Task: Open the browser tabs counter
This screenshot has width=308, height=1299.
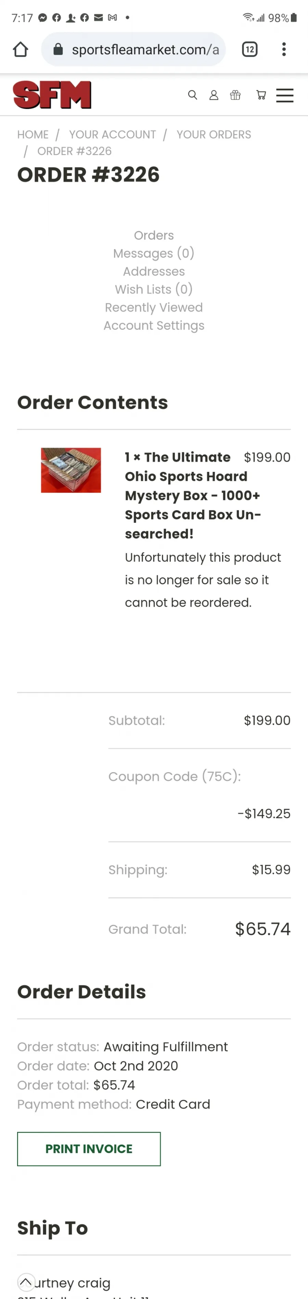Action: click(250, 49)
